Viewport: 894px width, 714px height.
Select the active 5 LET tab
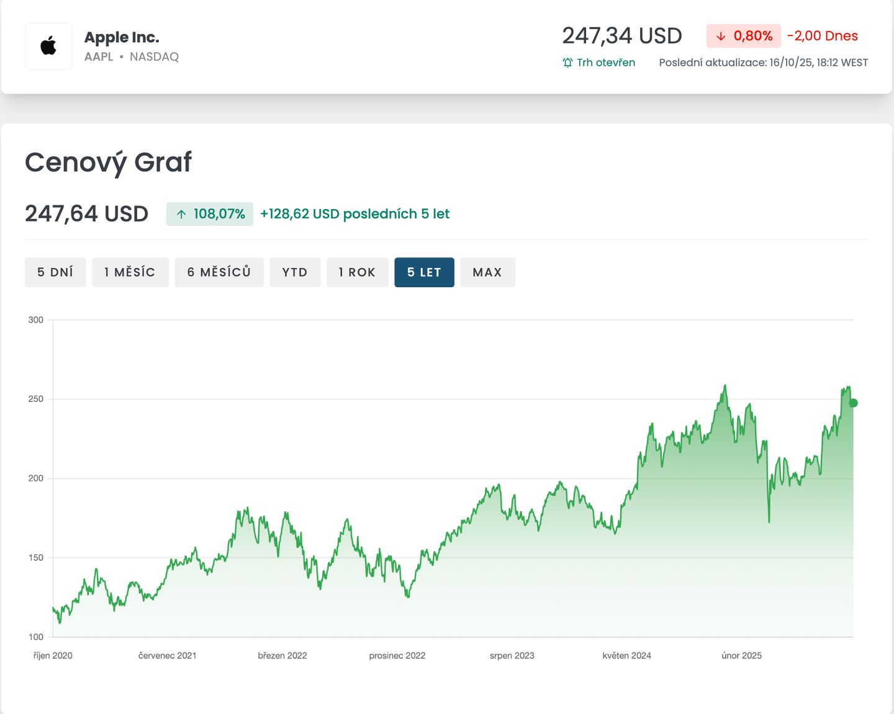(424, 272)
